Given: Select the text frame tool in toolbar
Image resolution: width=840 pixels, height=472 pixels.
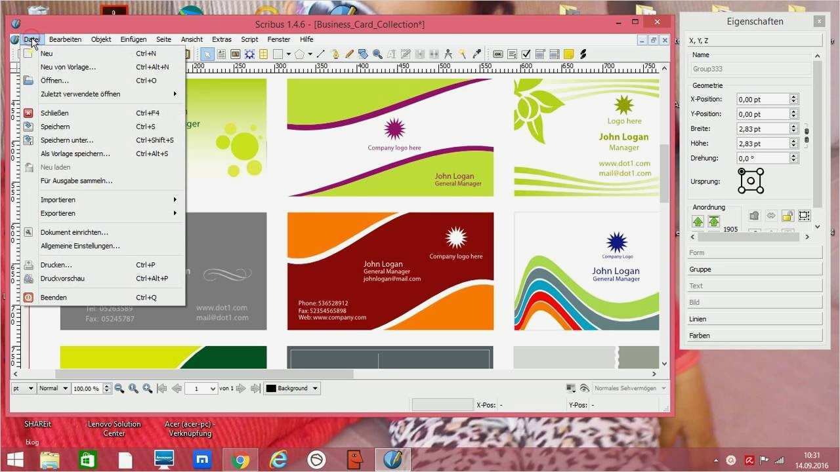Looking at the screenshot, I should [222, 54].
